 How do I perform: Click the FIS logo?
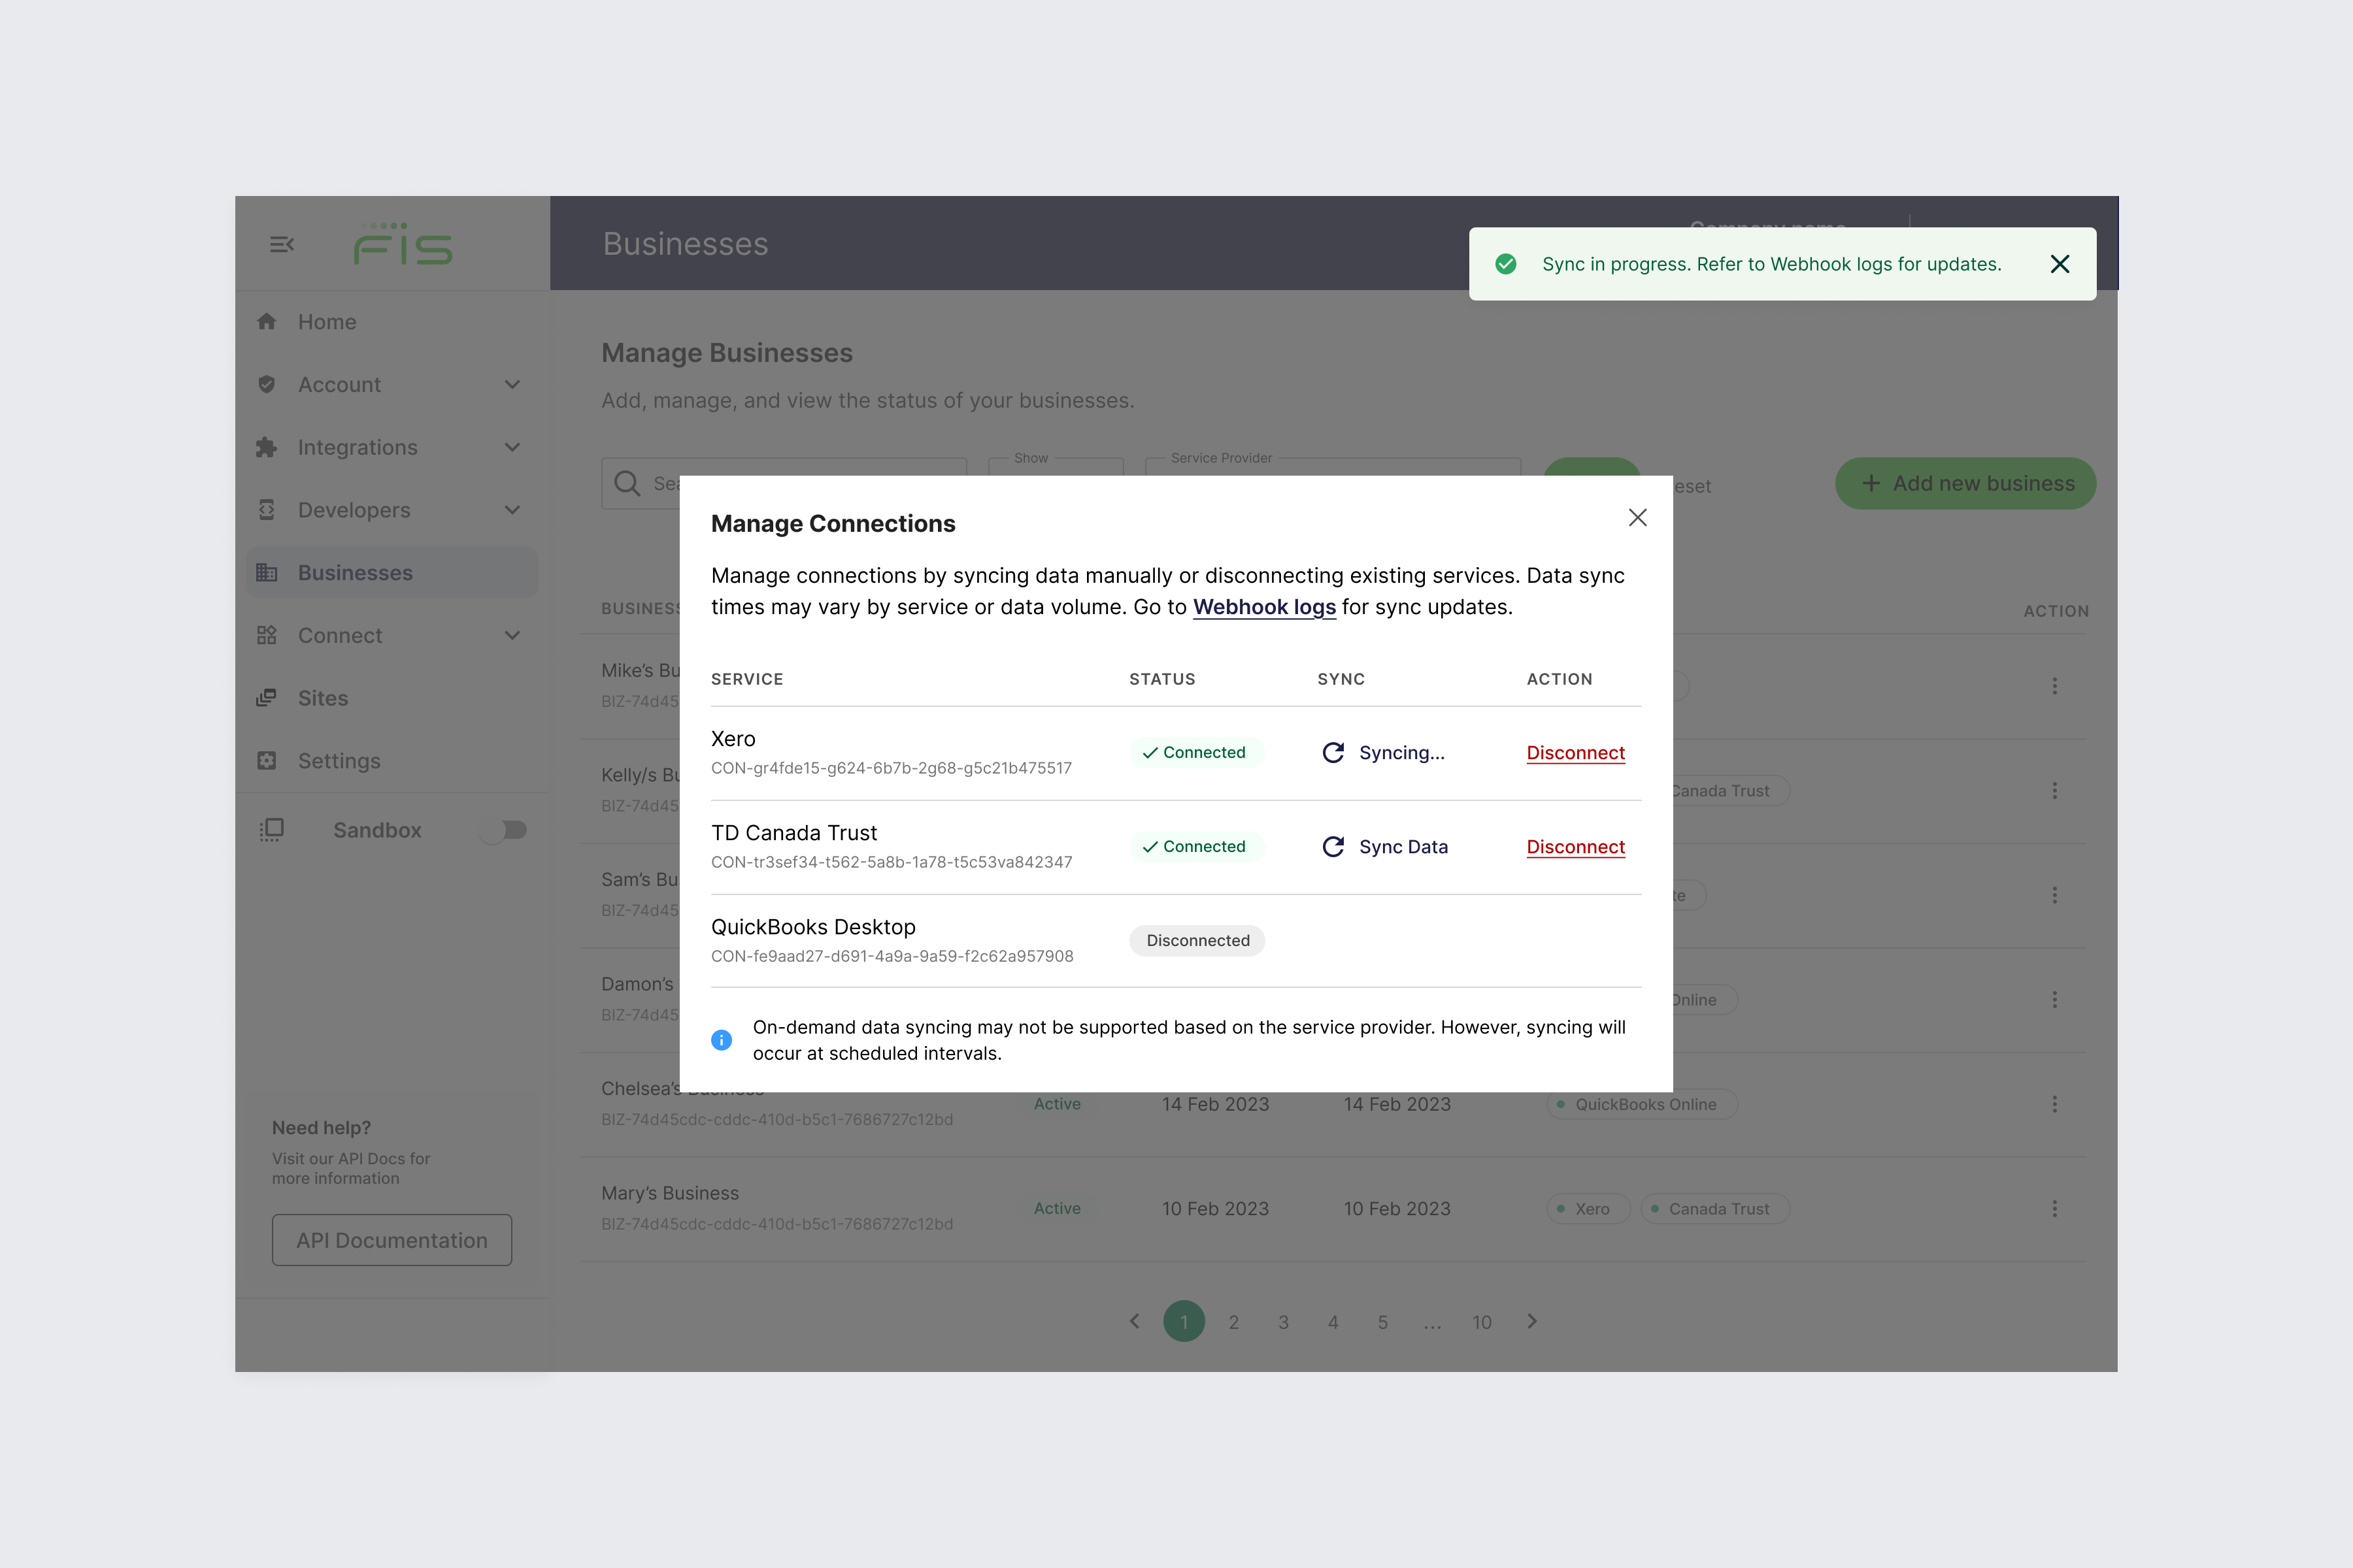(403, 244)
